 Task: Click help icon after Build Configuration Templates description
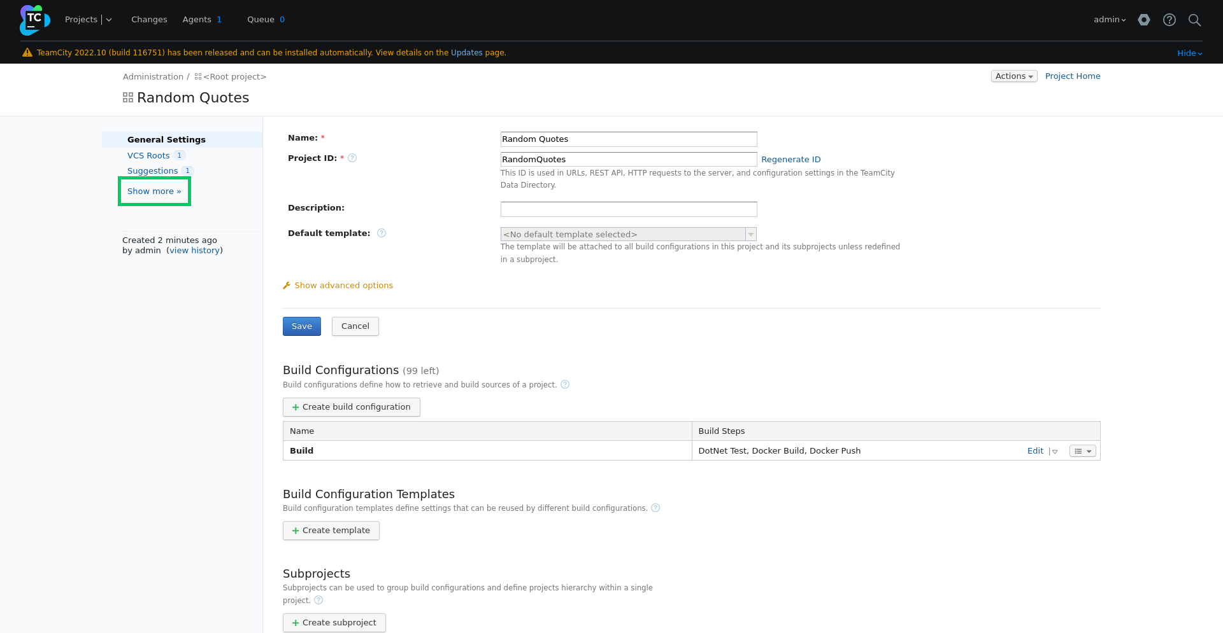655,508
